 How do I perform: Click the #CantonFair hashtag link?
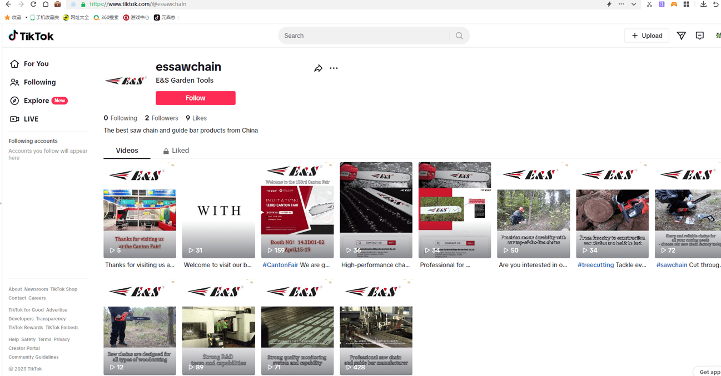tap(280, 265)
